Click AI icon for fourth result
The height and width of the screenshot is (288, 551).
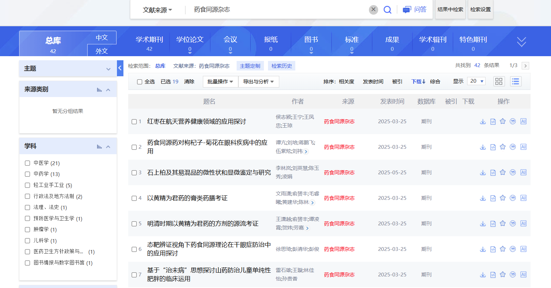(x=523, y=198)
